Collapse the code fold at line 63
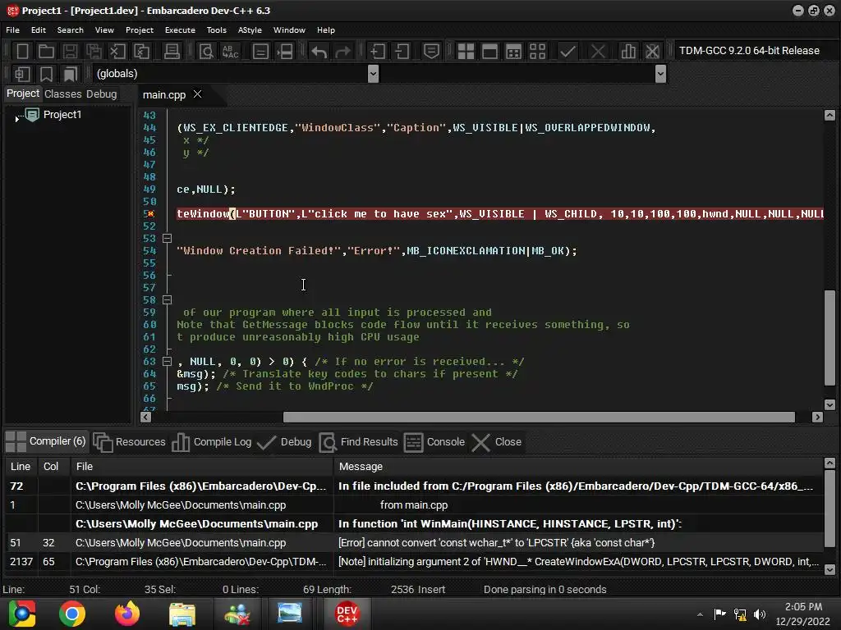 [167, 361]
